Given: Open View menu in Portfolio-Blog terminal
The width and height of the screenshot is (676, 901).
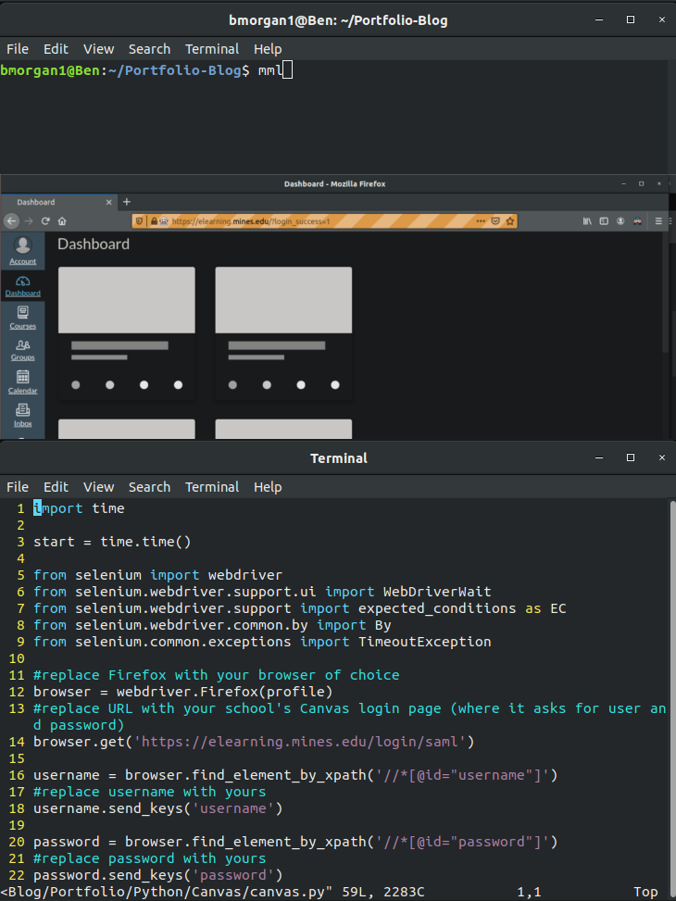Looking at the screenshot, I should 98,49.
